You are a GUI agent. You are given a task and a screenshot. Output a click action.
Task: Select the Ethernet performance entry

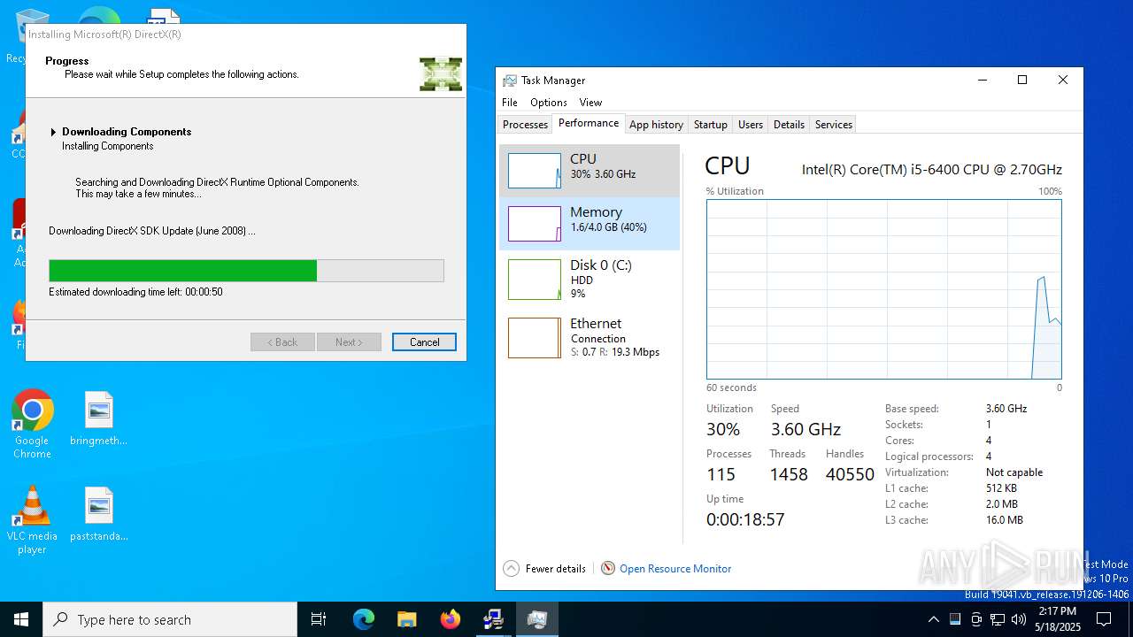[x=590, y=337]
